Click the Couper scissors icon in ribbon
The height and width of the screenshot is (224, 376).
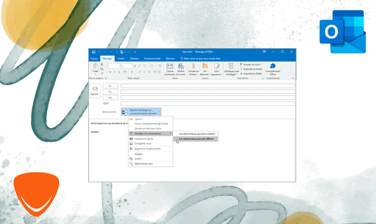pyautogui.click(x=102, y=64)
